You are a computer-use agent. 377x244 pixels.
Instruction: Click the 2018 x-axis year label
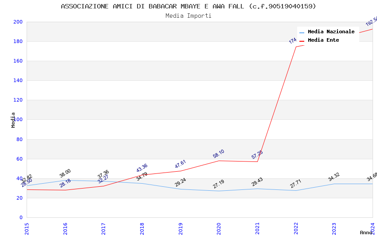(142, 228)
